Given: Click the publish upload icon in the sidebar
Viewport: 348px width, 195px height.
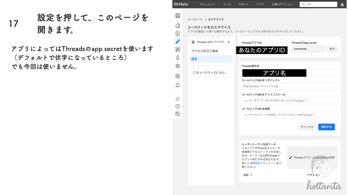Looking at the screenshot, I should coord(178,58).
